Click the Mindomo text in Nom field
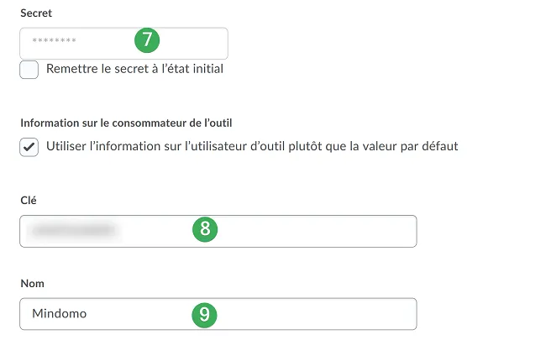 pyautogui.click(x=59, y=313)
